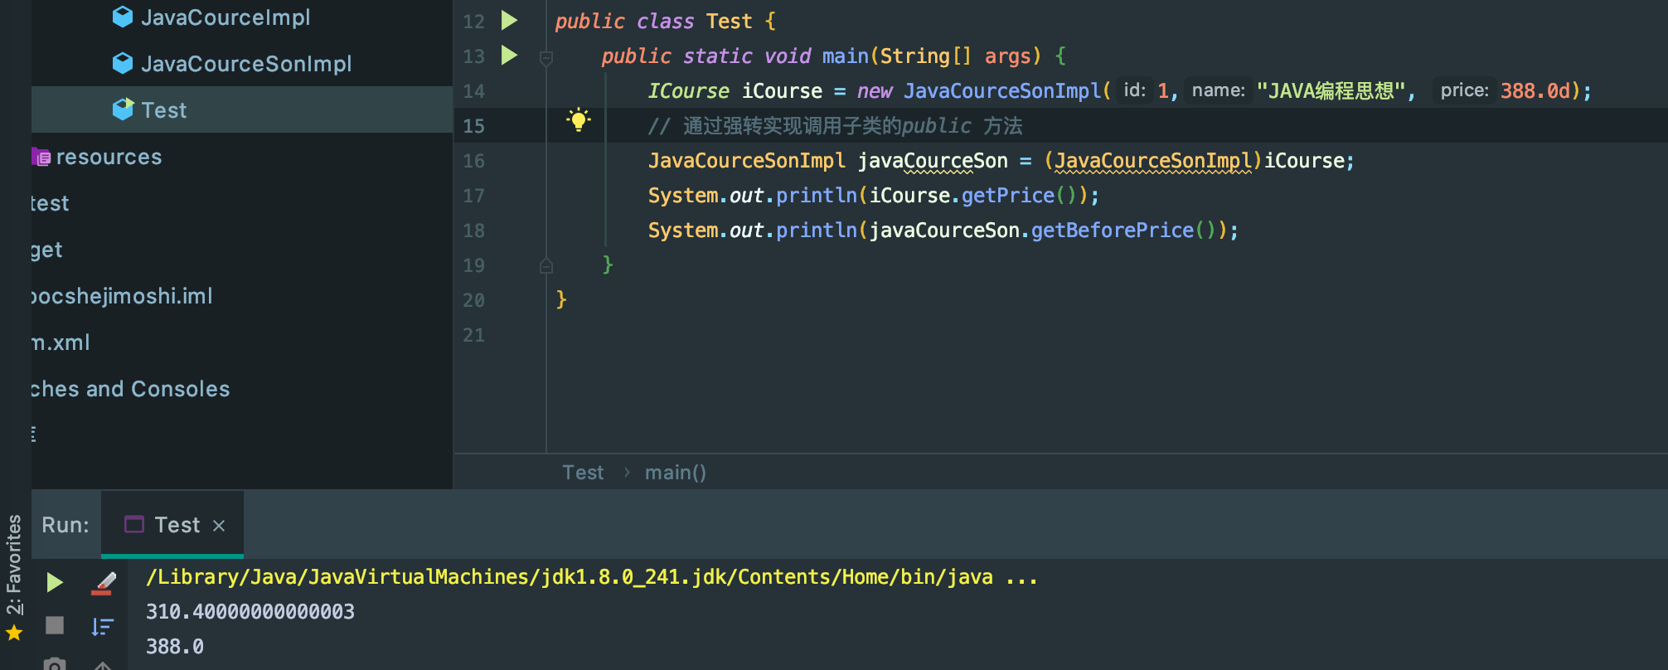
Task: Close the Test run tab
Action: 219,526
